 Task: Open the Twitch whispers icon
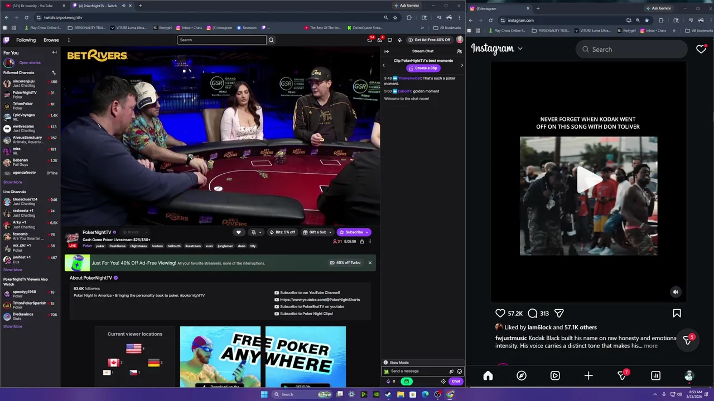pyautogui.click(x=390, y=40)
